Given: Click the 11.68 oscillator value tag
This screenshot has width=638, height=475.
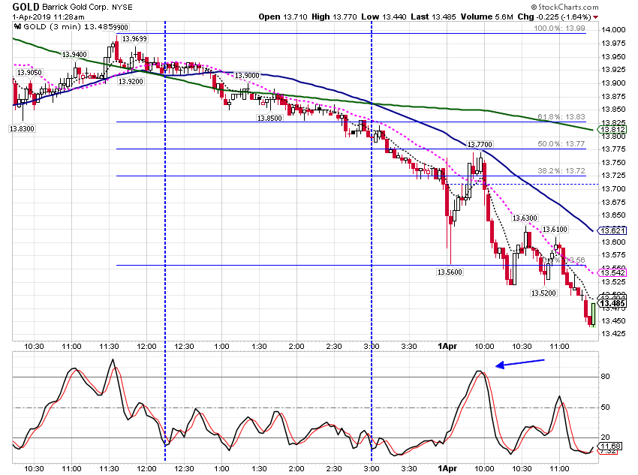Looking at the screenshot, I should click(x=610, y=446).
